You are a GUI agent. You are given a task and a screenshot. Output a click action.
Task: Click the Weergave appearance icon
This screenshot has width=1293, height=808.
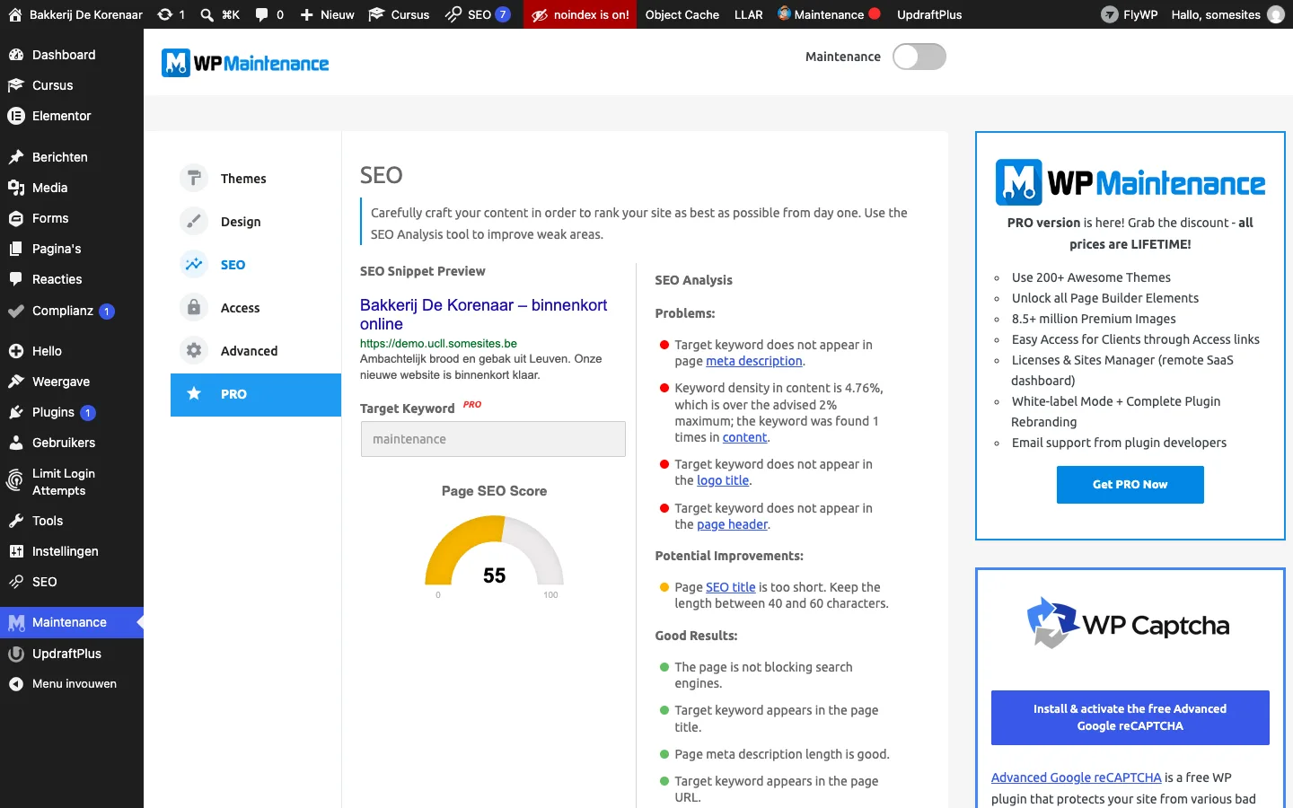pyautogui.click(x=15, y=382)
